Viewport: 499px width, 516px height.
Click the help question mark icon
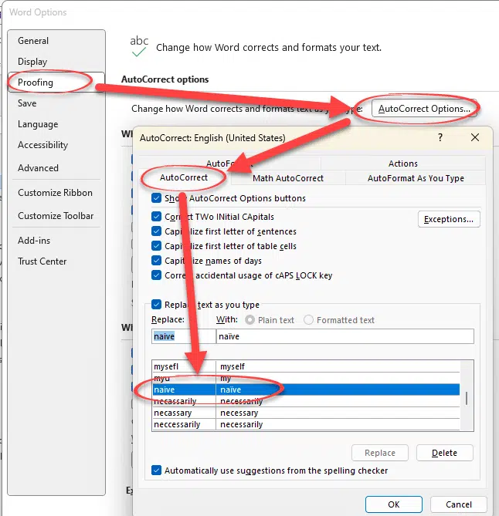pos(440,137)
